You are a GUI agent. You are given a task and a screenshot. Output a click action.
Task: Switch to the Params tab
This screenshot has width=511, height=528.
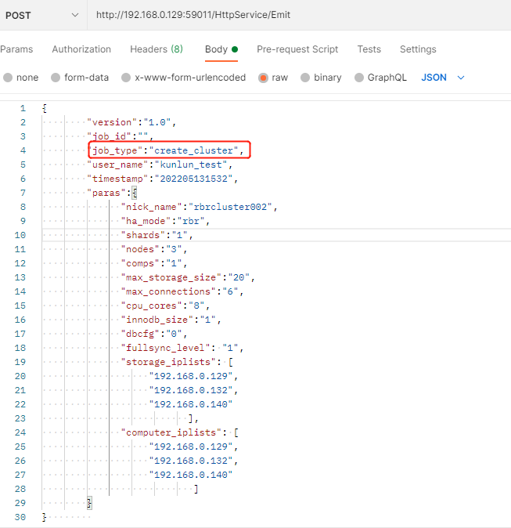click(x=16, y=49)
